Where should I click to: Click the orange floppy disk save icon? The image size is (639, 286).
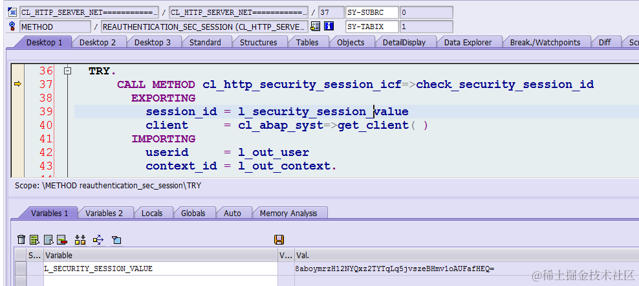pyautogui.click(x=279, y=239)
